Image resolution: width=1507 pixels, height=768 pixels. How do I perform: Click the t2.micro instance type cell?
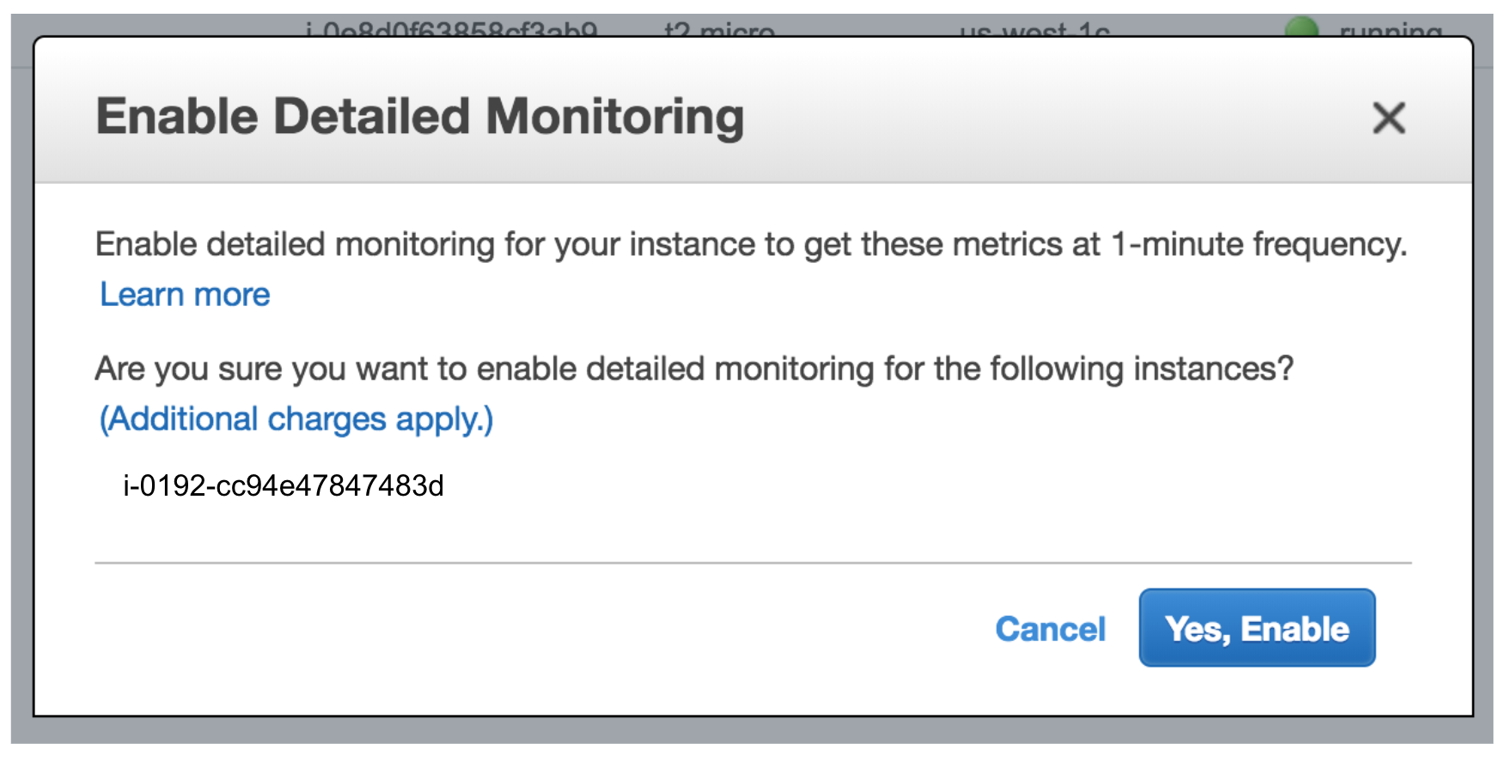point(719,30)
